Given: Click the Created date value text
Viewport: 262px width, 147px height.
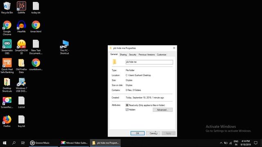Looking at the screenshot, I should 145,98.
